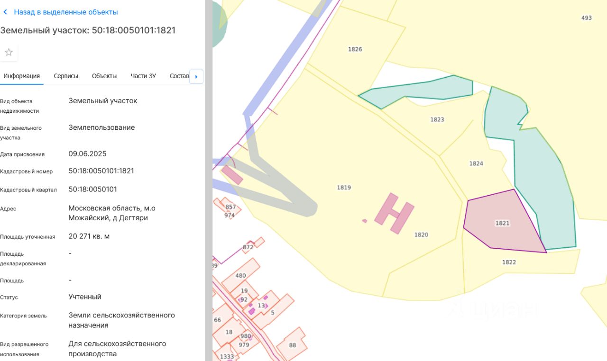This screenshot has height=361, width=607.
Task: Click the info panel's vertical scrollbar
Action: [x=209, y=180]
